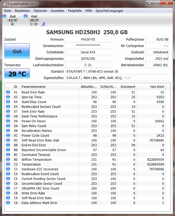Viewport: 175px width, 216px height.
Task: Click the CrystalDiskInfo title bar icon
Action: [5, 4]
